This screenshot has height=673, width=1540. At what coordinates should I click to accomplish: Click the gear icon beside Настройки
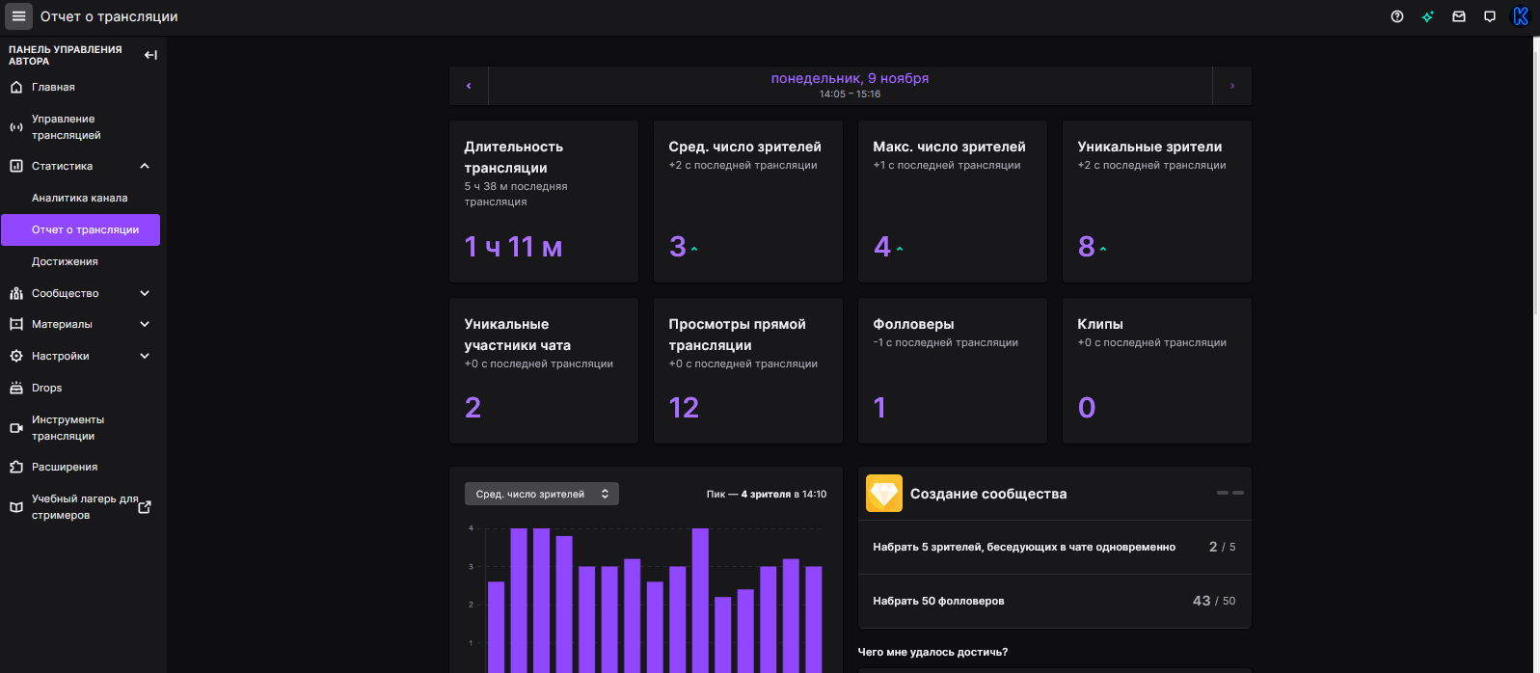coord(16,356)
